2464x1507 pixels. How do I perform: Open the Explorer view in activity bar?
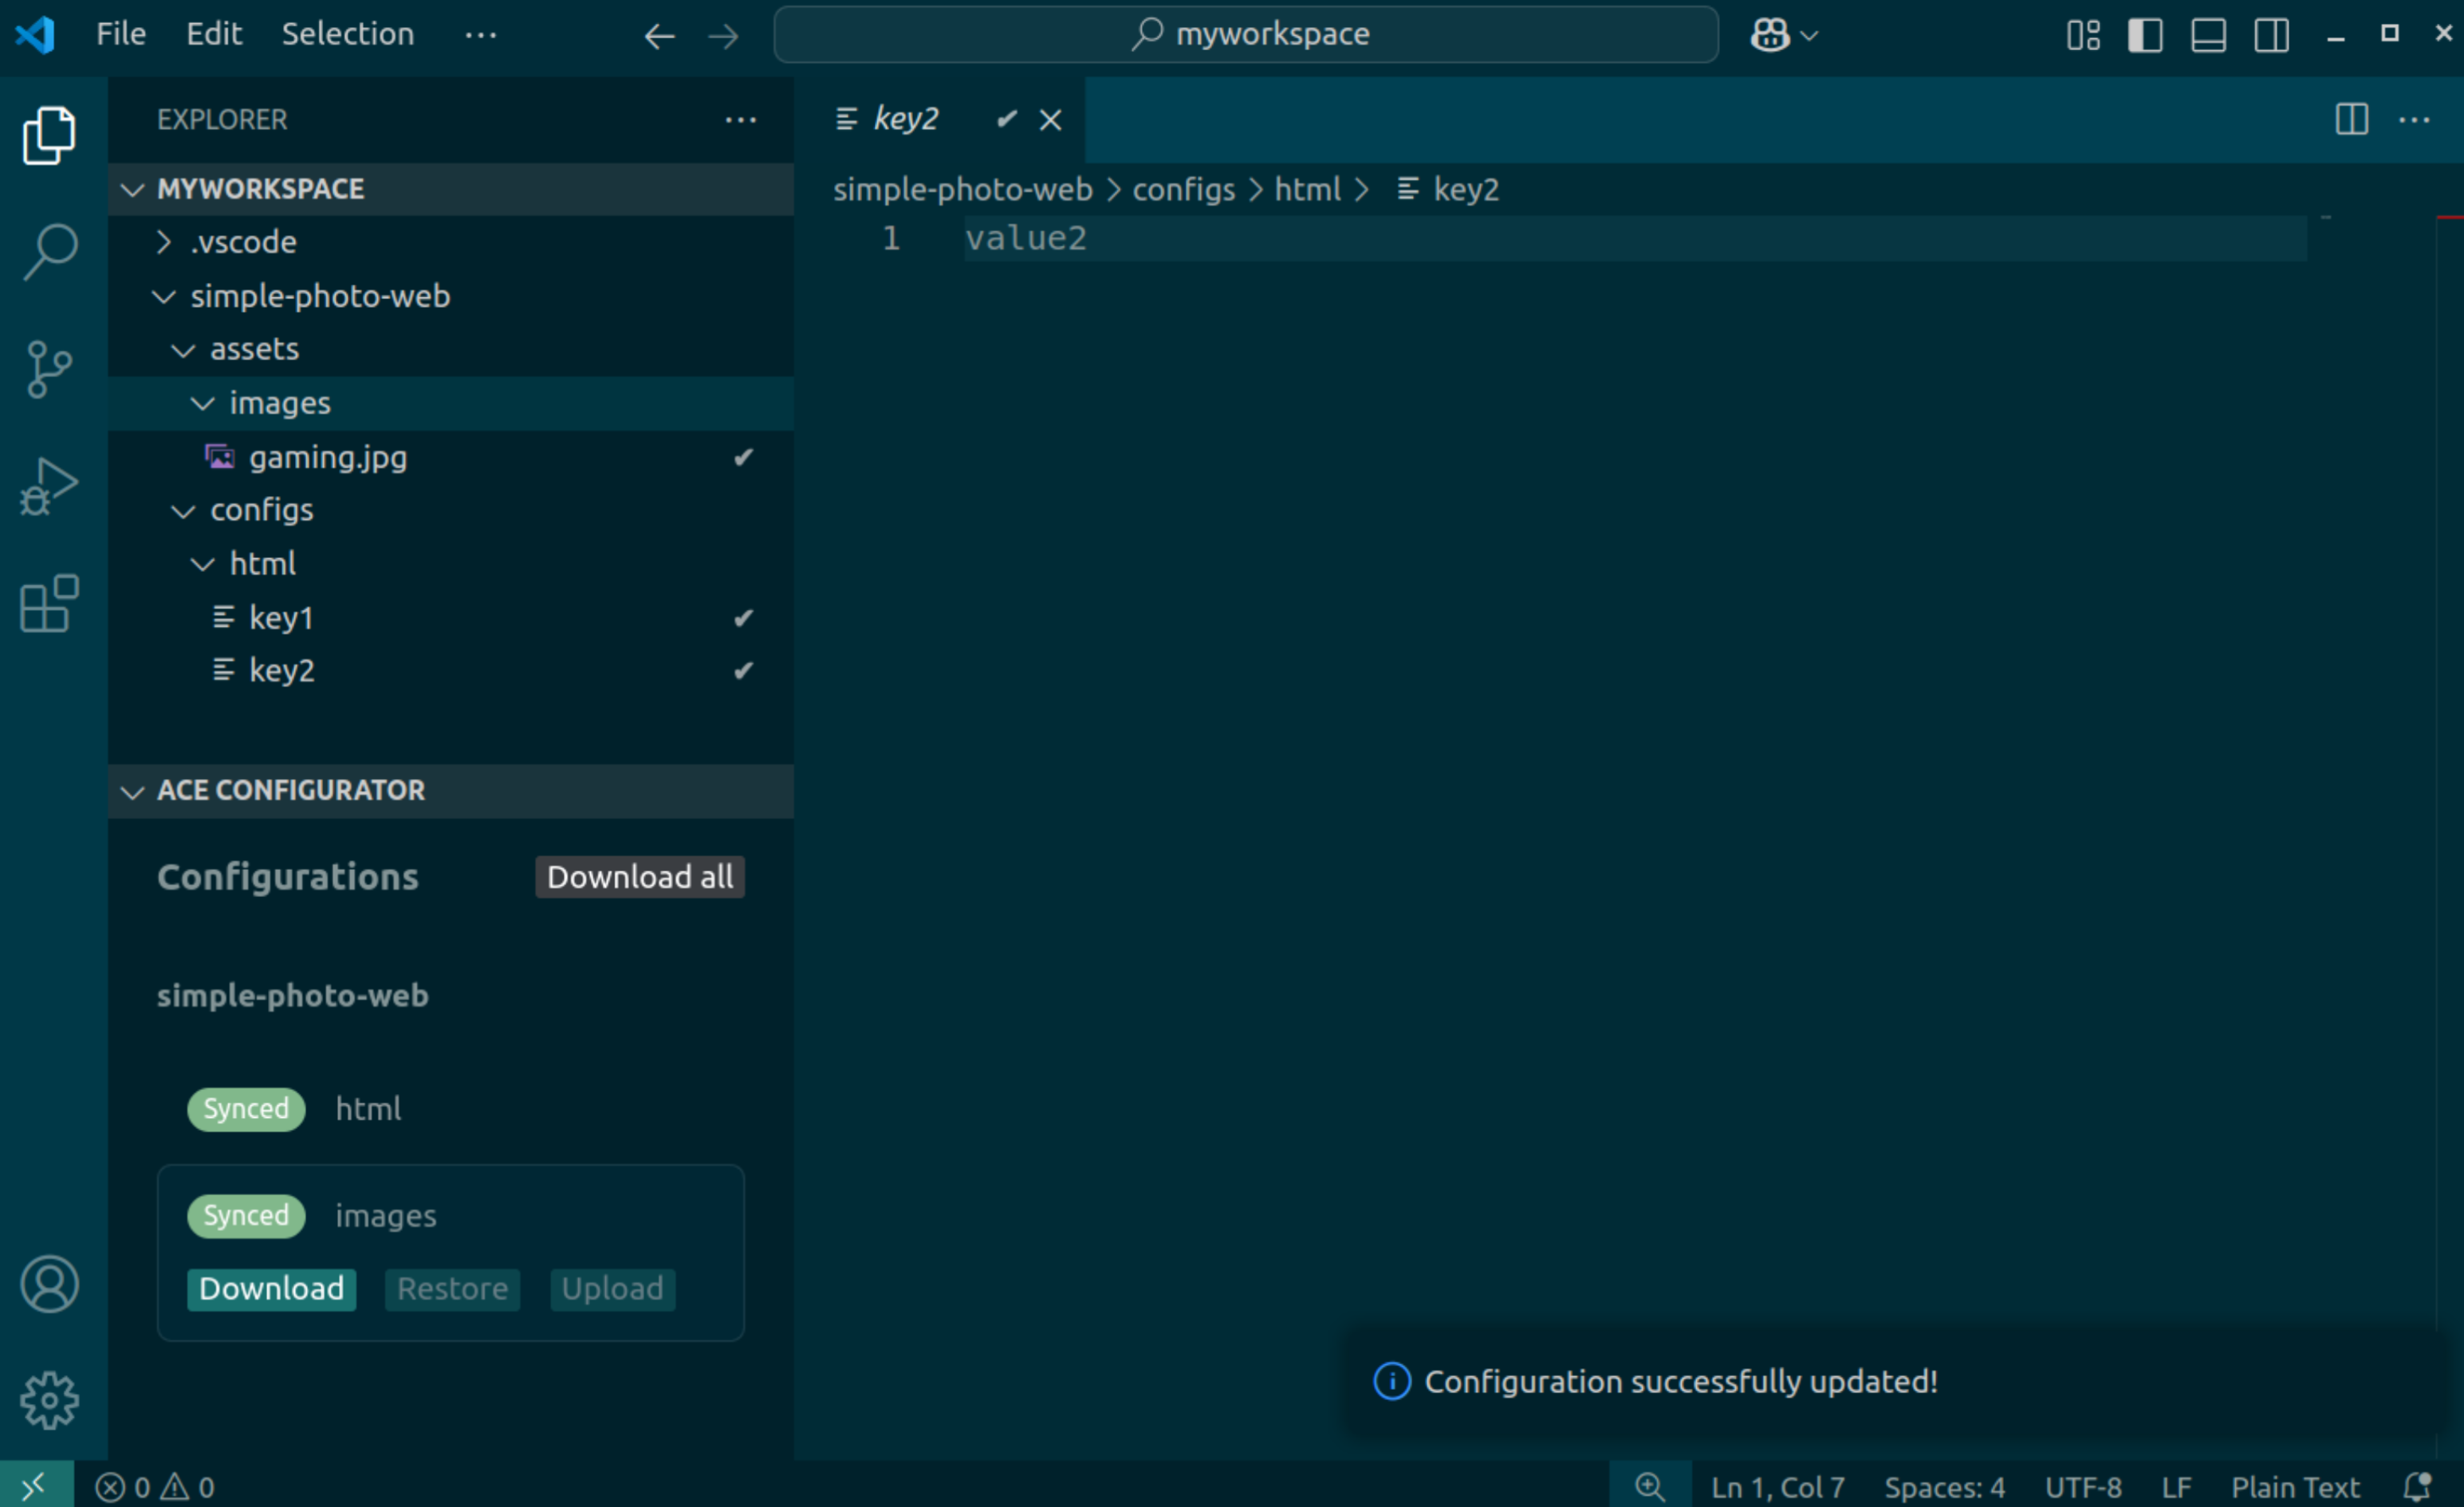click(x=49, y=135)
